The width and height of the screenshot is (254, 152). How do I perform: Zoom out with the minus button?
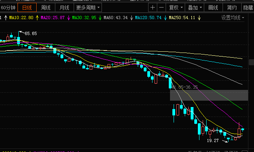(x=161, y=8)
